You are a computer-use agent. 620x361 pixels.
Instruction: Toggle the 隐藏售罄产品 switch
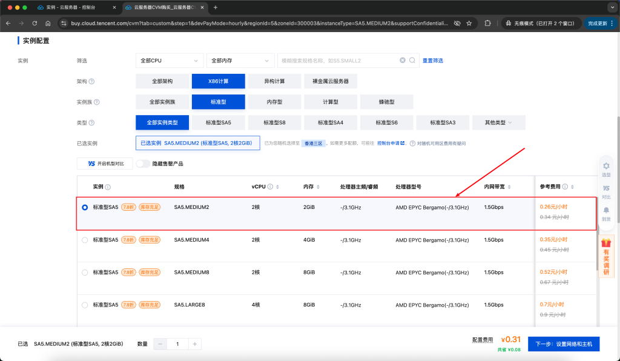coord(143,164)
